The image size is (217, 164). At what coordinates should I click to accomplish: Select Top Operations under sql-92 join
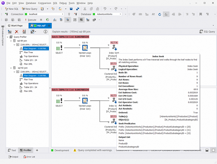click(x=31, y=84)
